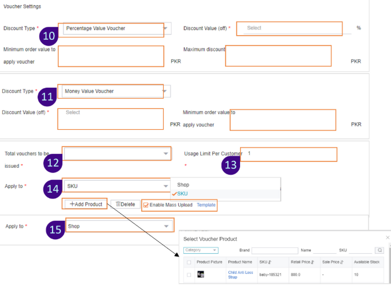Viewport: 391px width, 286px height.
Task: Open the Template link
Action: click(x=206, y=205)
